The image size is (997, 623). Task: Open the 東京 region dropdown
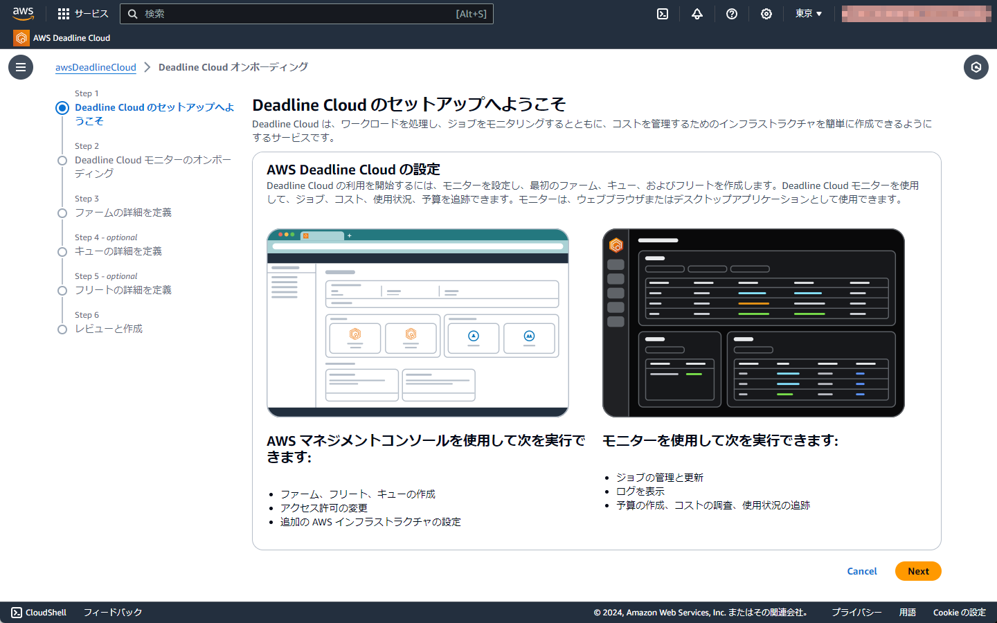[x=808, y=13]
